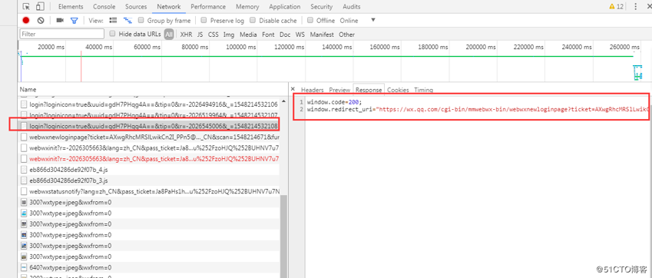Select the Network tab
This screenshot has width=652, height=278.
tap(169, 7)
